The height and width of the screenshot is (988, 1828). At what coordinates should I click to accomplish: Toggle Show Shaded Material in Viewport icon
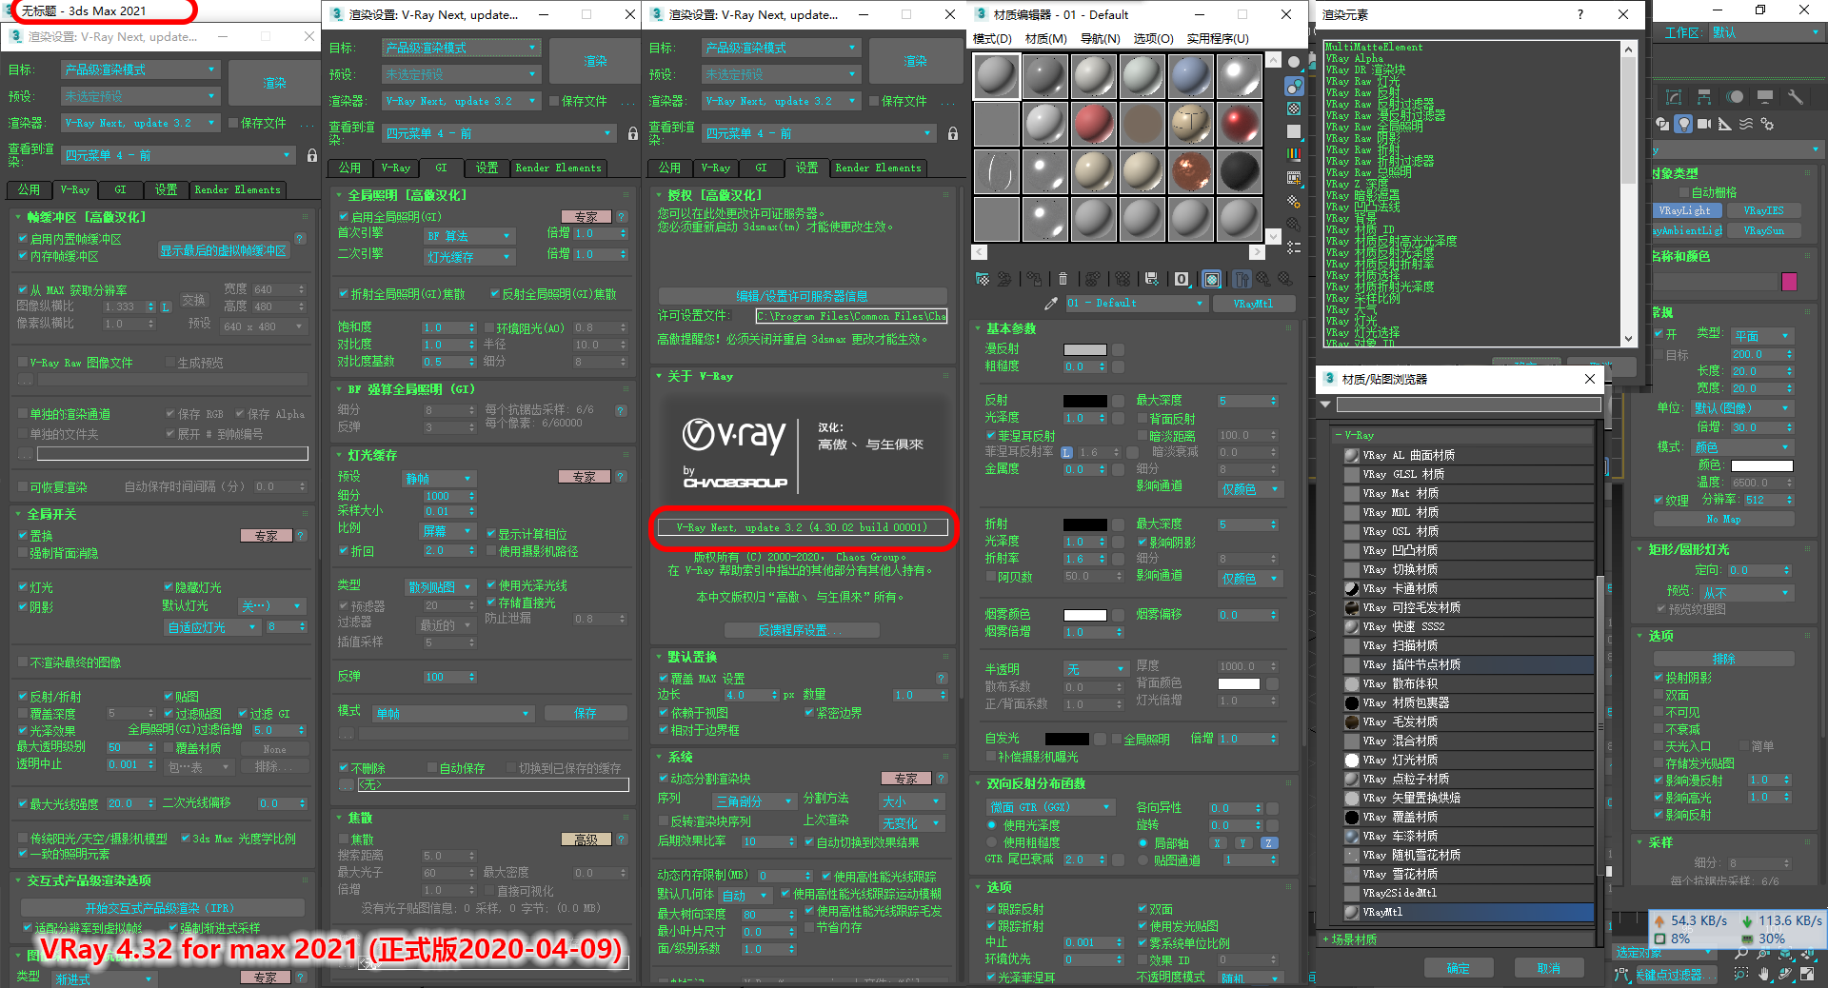(1212, 279)
